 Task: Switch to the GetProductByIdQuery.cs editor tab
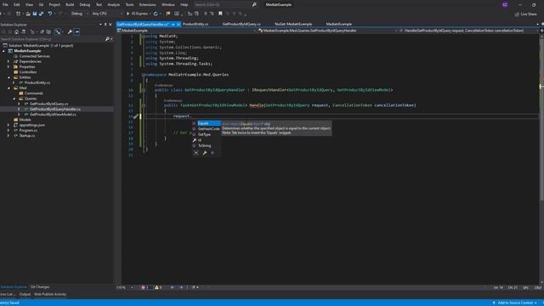tap(241, 25)
